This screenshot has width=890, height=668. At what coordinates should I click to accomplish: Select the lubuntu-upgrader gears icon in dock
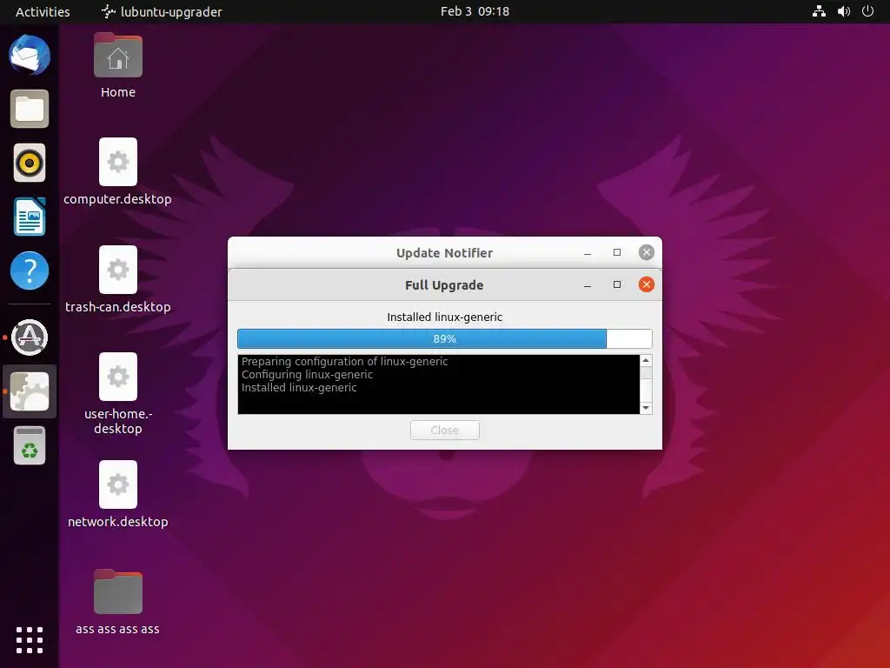tap(30, 391)
